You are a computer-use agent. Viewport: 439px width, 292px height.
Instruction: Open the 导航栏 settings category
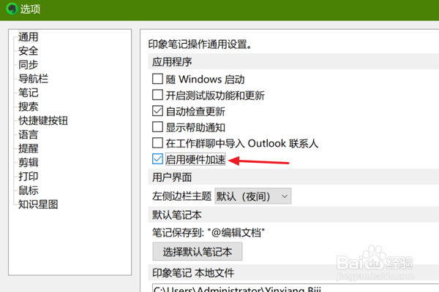click(33, 79)
